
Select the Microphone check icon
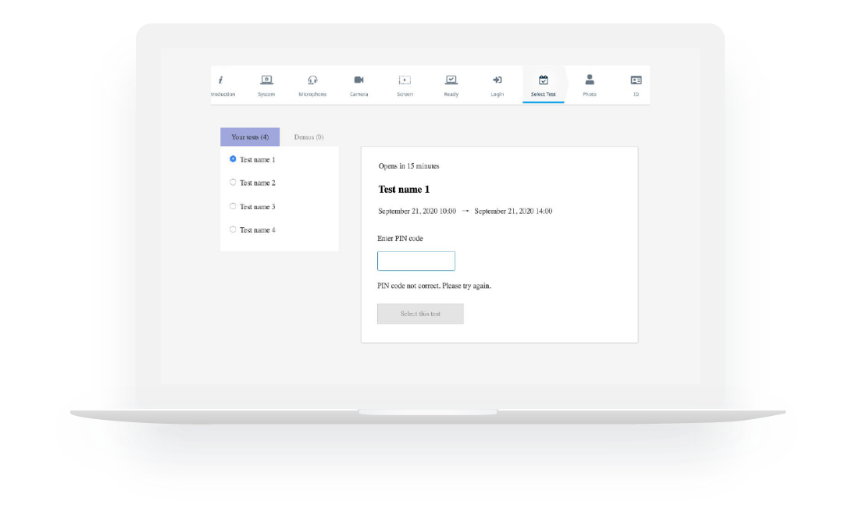(x=312, y=79)
